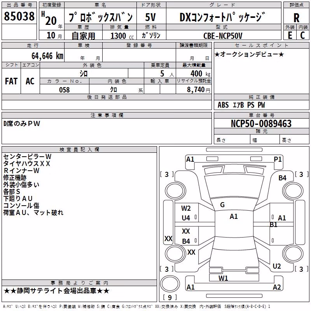Click the left sill XX mark

click(168, 238)
